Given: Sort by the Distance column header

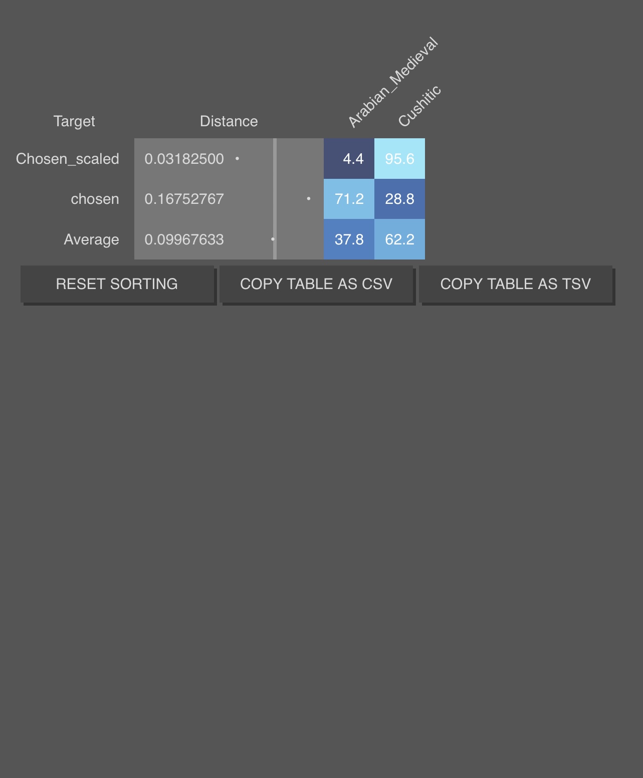Looking at the screenshot, I should [x=229, y=121].
